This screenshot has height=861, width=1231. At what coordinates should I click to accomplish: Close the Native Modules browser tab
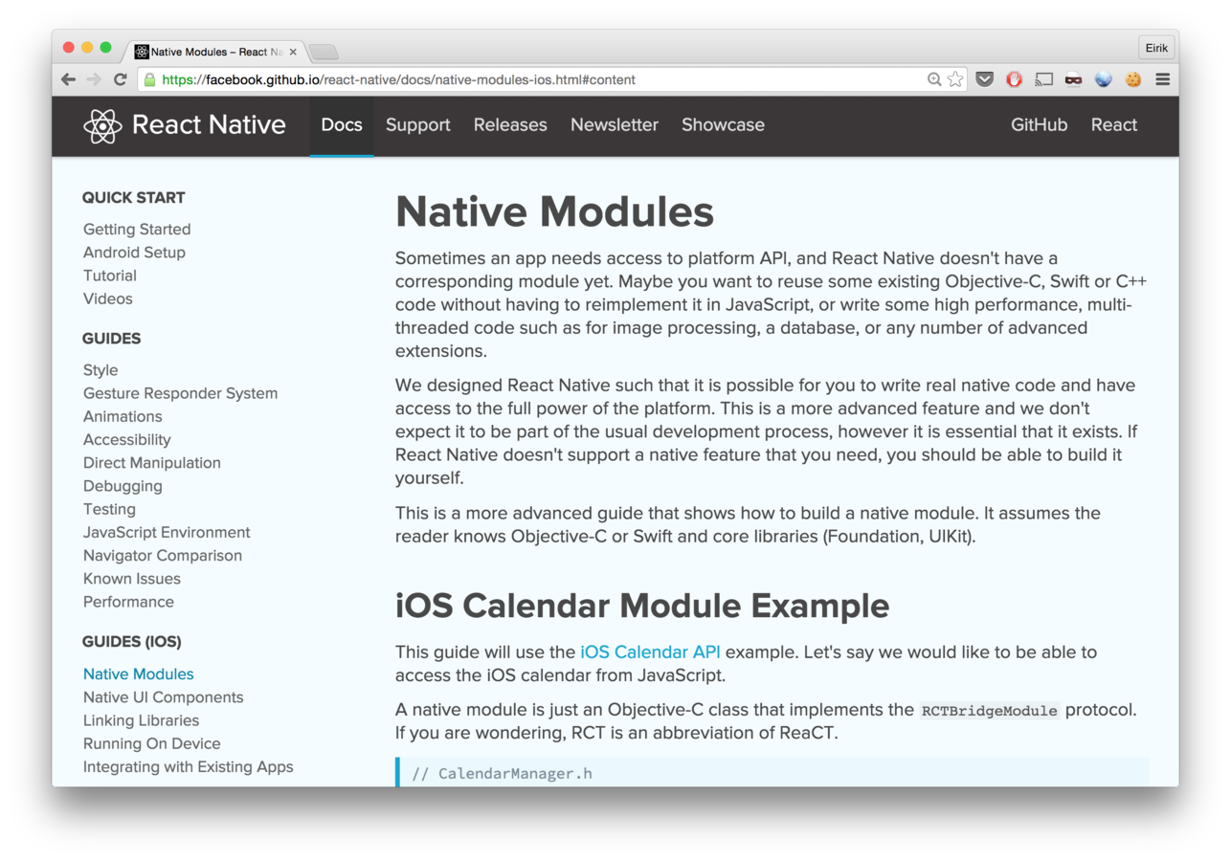tap(293, 52)
